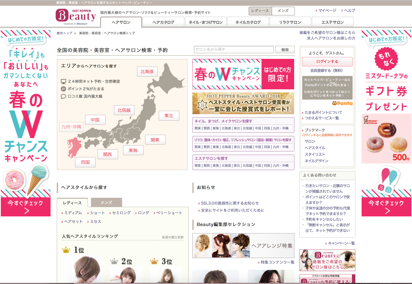
Task: Select 九州・沖縄 region on the map
Action: (71, 127)
